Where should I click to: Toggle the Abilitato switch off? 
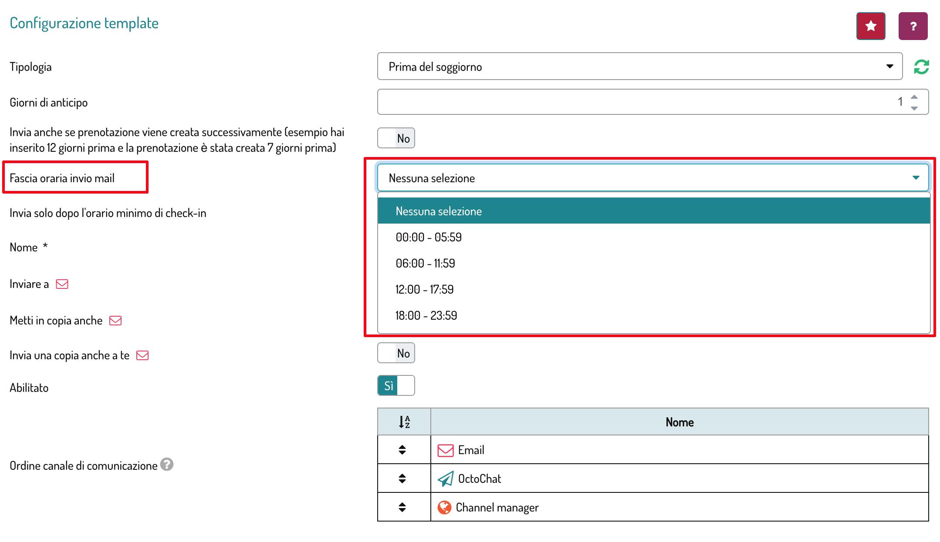[396, 386]
